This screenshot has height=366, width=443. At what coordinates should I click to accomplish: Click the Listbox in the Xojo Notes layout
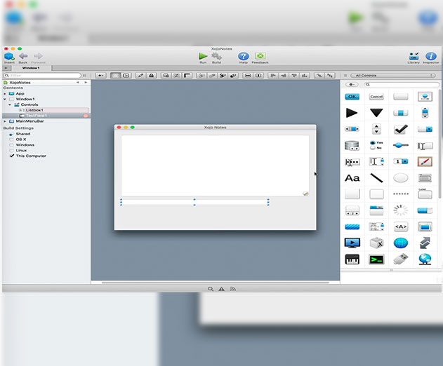pos(215,165)
